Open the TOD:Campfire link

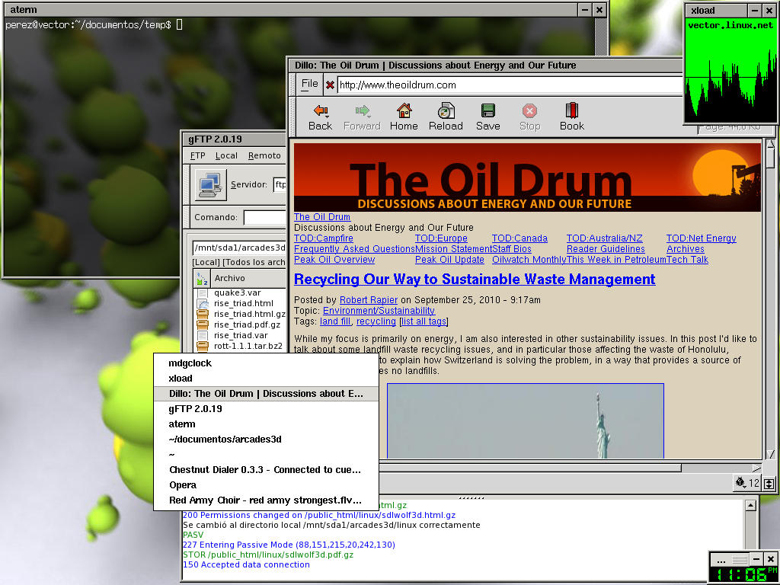(323, 238)
